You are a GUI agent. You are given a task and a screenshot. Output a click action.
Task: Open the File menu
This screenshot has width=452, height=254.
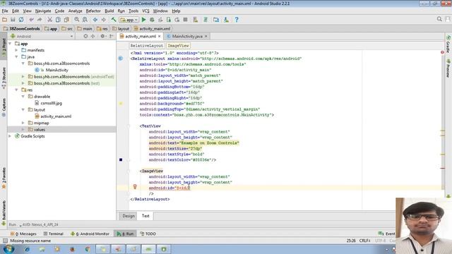point(5,11)
